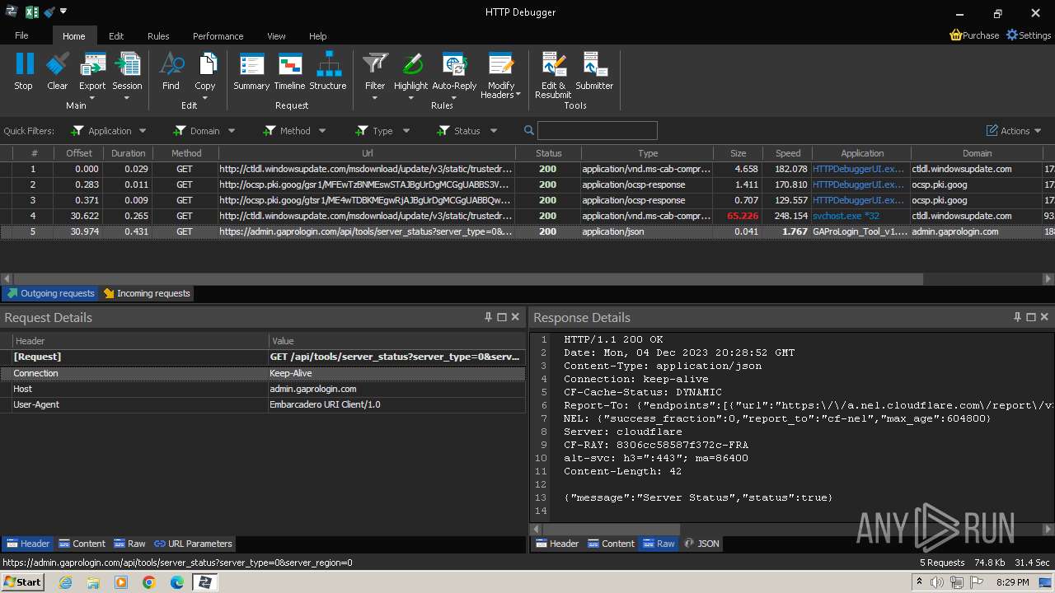The height and width of the screenshot is (593, 1055).
Task: Select the Host header row
Action: click(263, 389)
